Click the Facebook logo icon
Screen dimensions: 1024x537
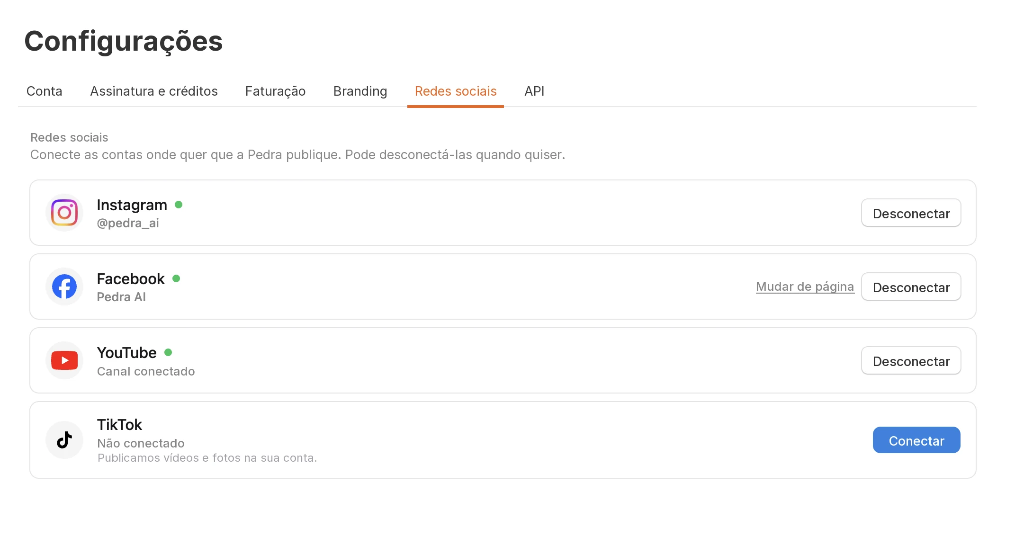[x=64, y=286]
